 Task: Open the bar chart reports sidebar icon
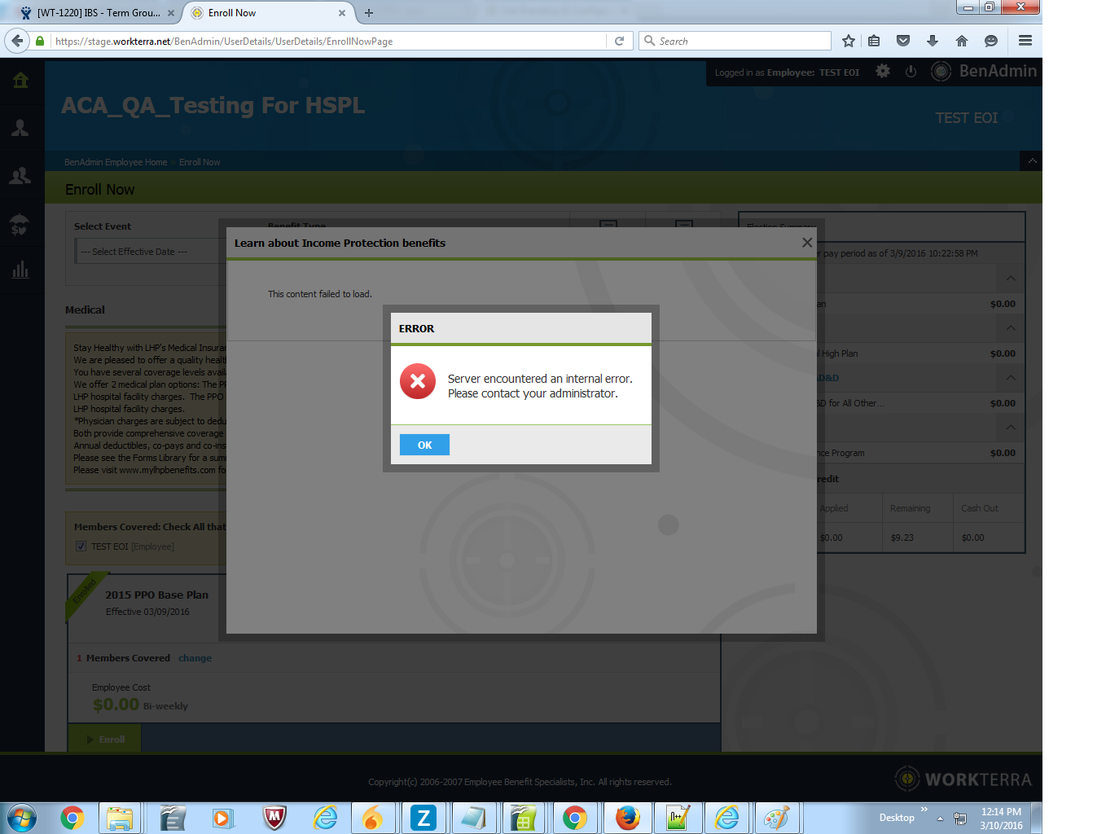[20, 270]
